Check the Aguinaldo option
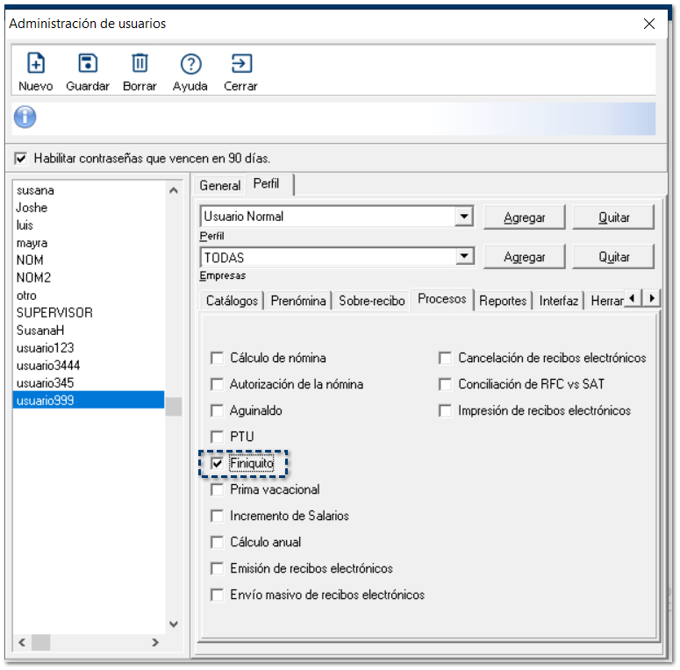The height and width of the screenshot is (670, 680). [217, 410]
